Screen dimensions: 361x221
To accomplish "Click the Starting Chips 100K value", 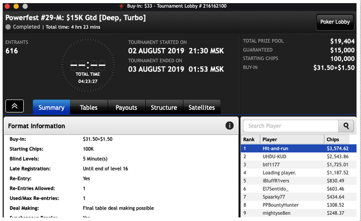I will pyautogui.click(x=88, y=149).
